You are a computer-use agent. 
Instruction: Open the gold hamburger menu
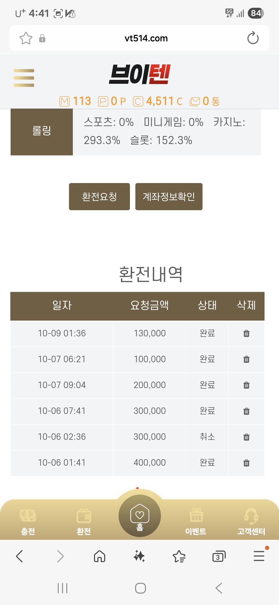click(x=24, y=78)
